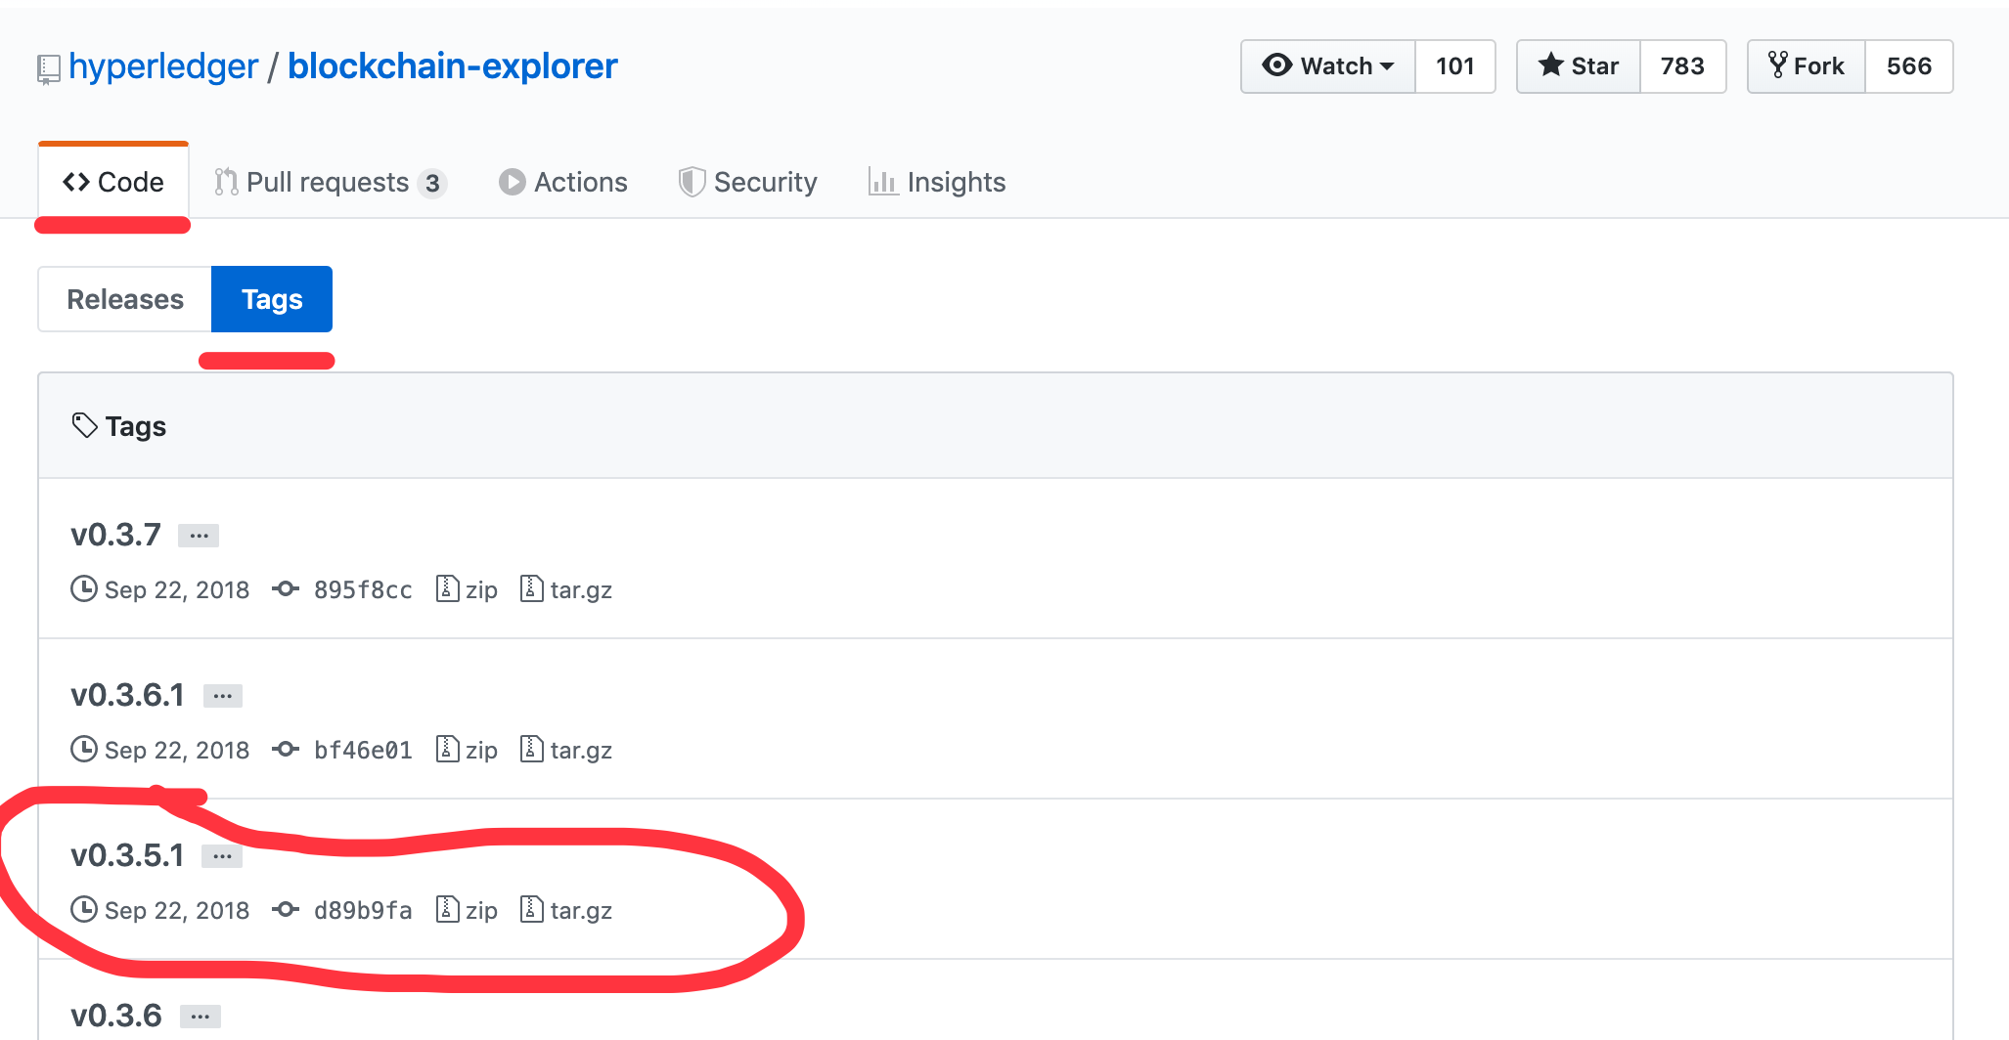
Task: Open the v0.3.6 tag
Action: pyautogui.click(x=115, y=1016)
